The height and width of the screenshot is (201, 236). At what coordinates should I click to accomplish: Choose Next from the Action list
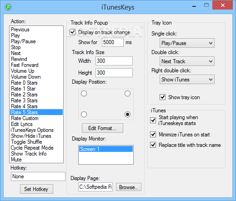(36, 53)
